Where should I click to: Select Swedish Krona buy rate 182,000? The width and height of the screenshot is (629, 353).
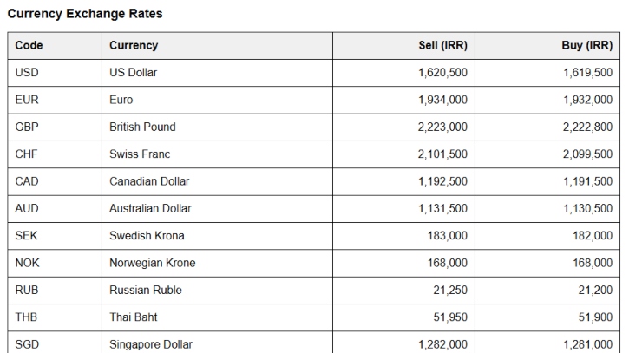(592, 236)
